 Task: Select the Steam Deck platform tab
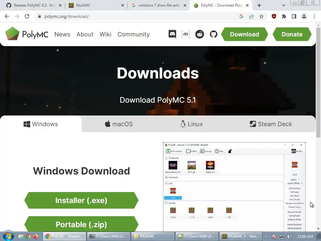[271, 124]
